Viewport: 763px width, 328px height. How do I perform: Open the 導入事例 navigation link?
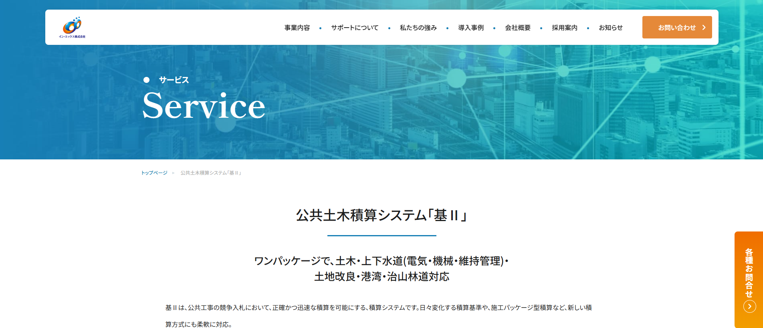pos(470,28)
